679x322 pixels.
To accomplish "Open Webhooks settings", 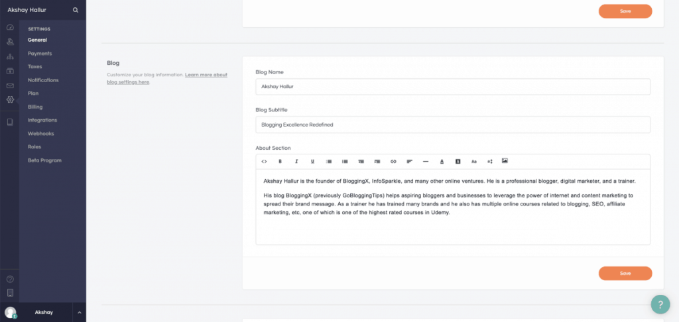I will pyautogui.click(x=40, y=133).
